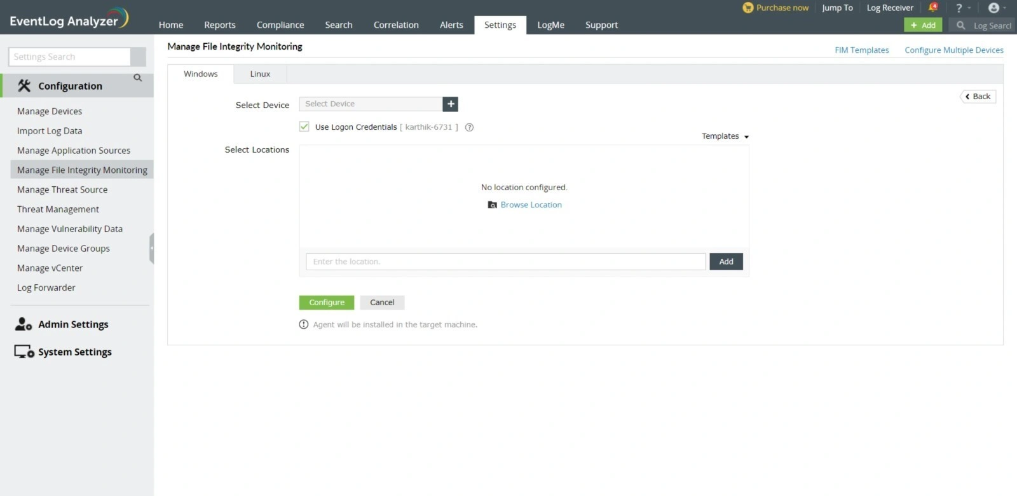Open the Home tab

tap(171, 25)
